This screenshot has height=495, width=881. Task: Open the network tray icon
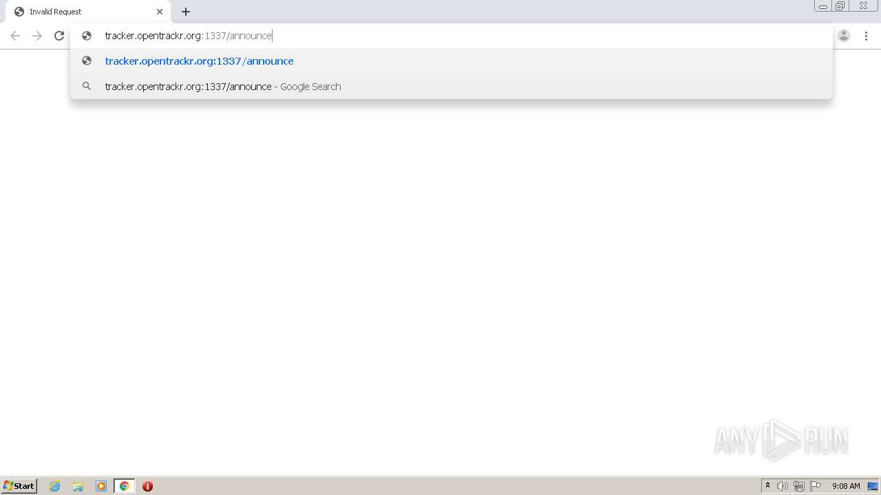799,486
